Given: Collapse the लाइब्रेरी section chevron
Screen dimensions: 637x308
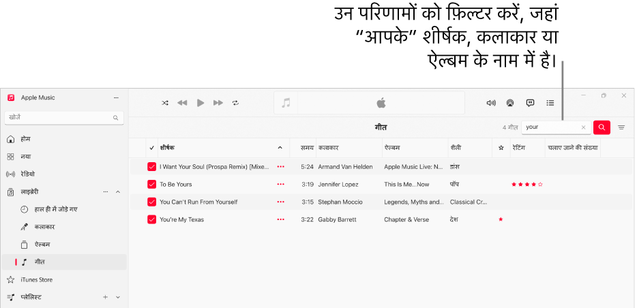Looking at the screenshot, I should click(118, 191).
